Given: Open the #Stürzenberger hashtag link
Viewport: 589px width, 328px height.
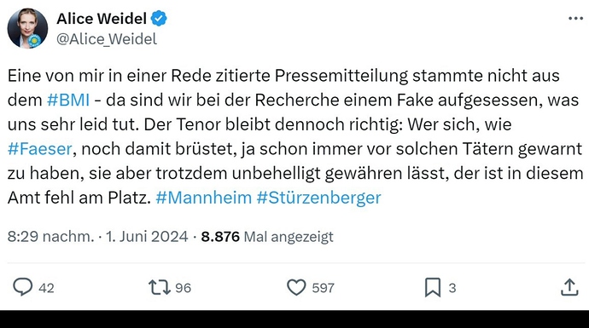Looking at the screenshot, I should coord(319,198).
